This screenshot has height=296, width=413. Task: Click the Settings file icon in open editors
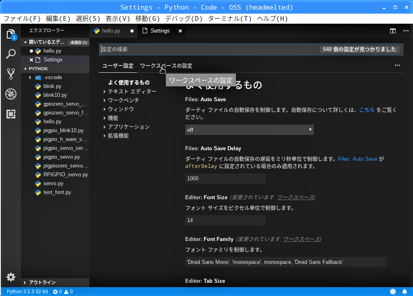click(x=38, y=60)
